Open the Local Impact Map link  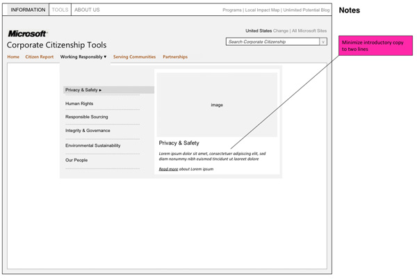(262, 10)
